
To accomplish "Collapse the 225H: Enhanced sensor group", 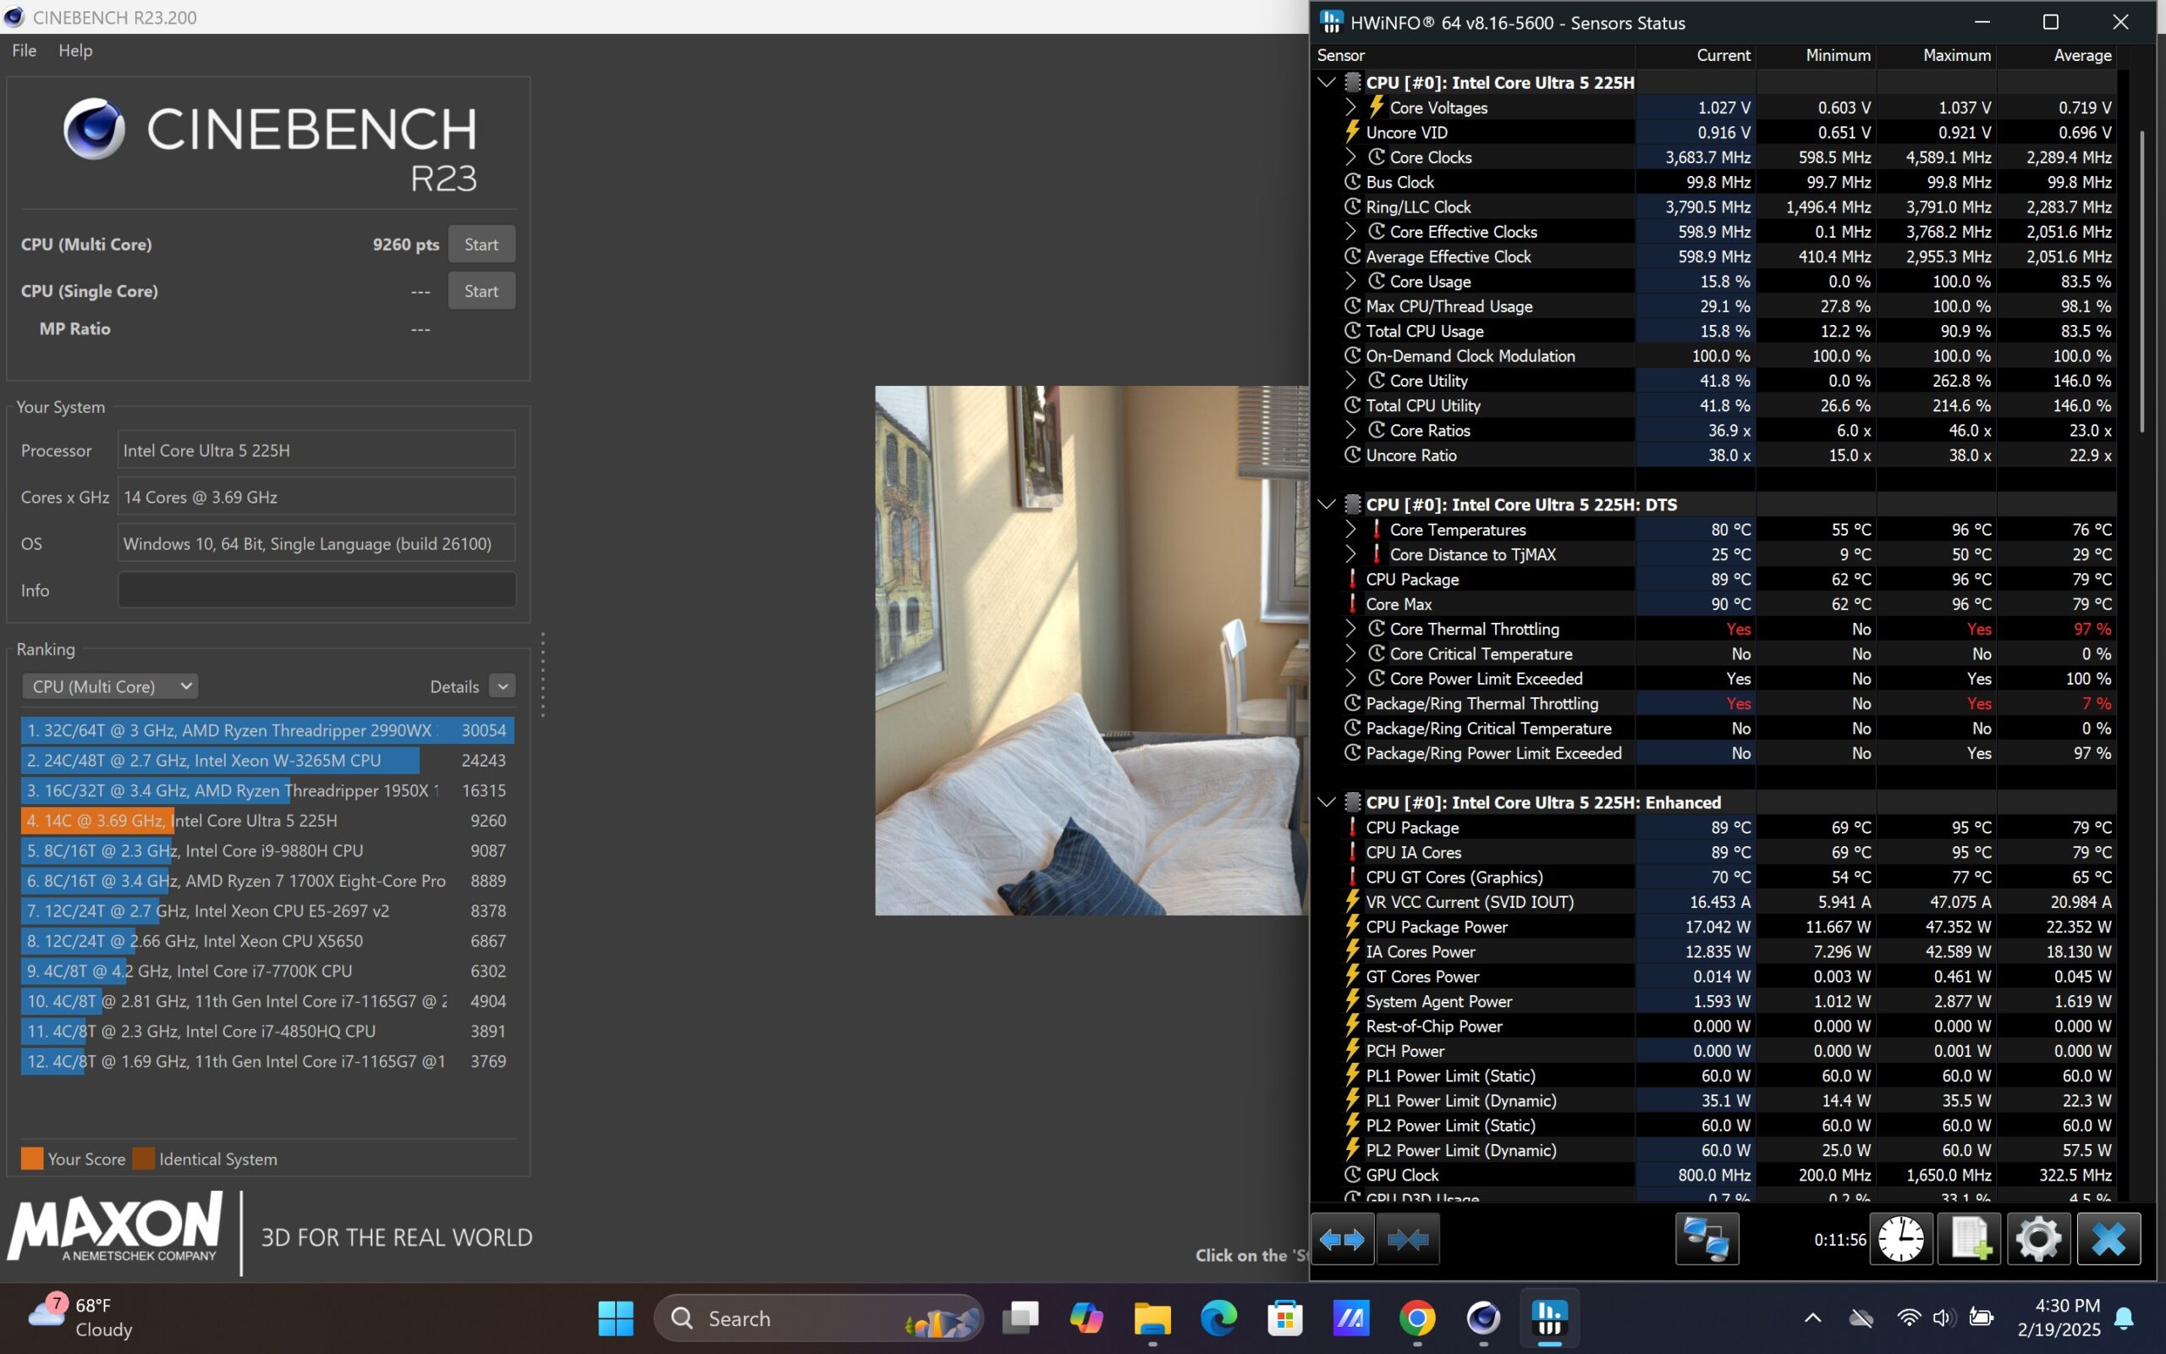I will [x=1328, y=802].
